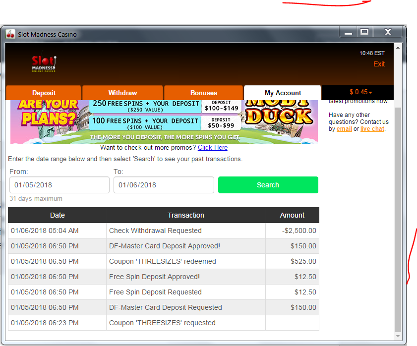Click the vertical scrollbar thumb

[398, 220]
